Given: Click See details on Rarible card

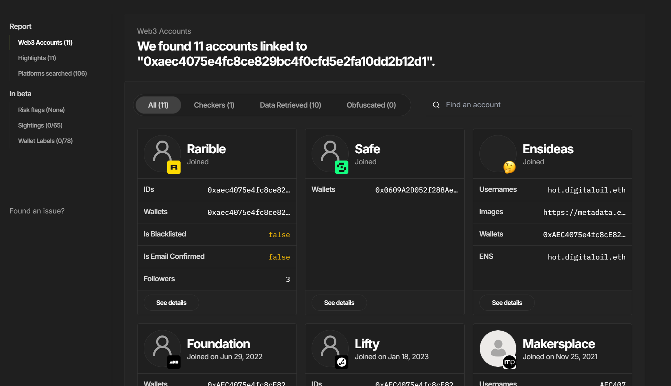Looking at the screenshot, I should pyautogui.click(x=171, y=303).
